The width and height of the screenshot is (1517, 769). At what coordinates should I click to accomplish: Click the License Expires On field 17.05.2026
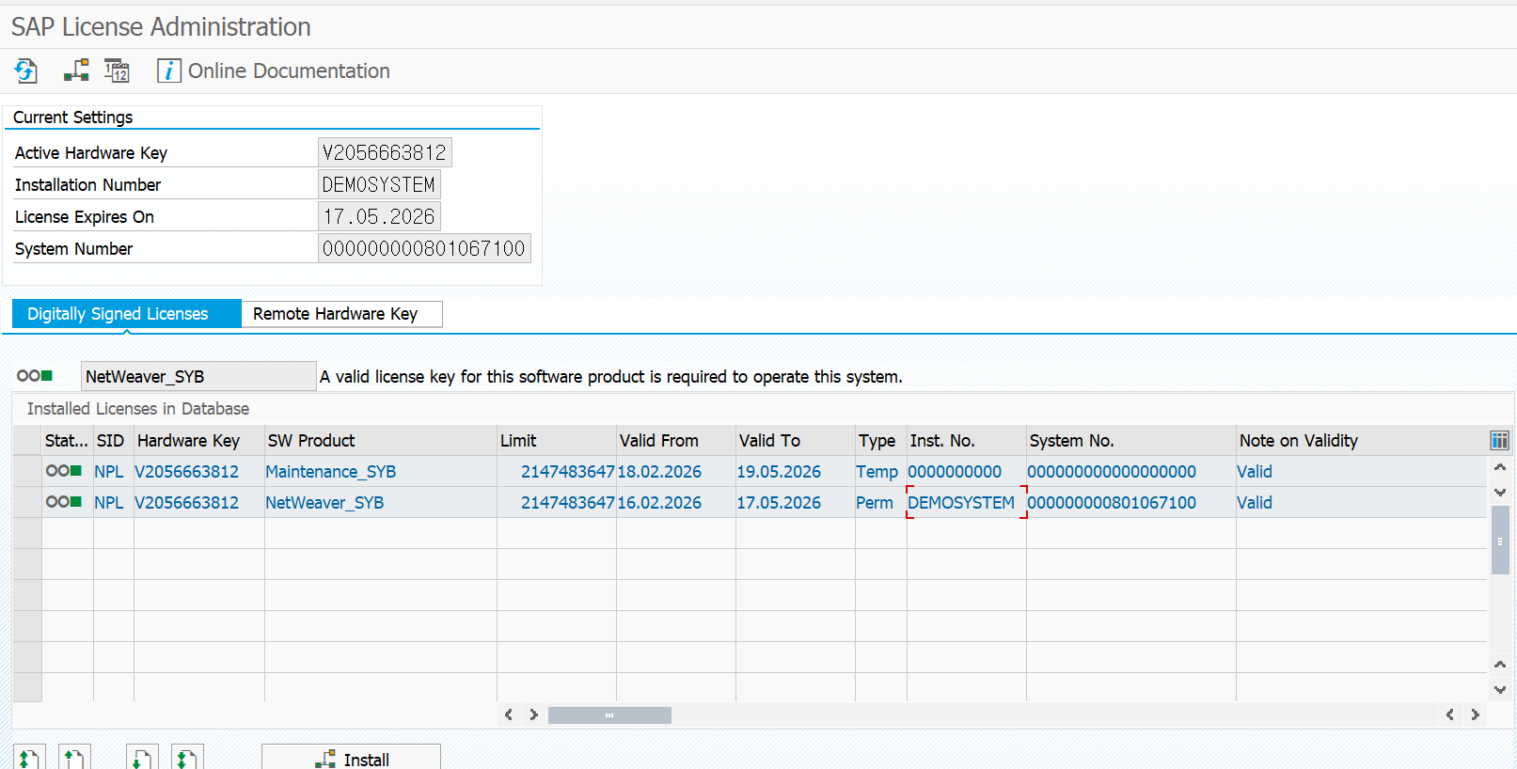[379, 216]
